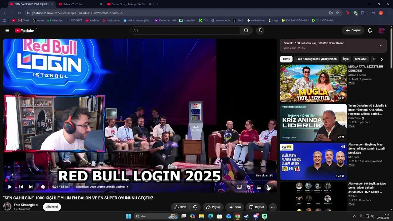Switch to 'Serdar Ortaç - Mikrop' tab
Screen dimensions: 393x221
coord(129,4)
